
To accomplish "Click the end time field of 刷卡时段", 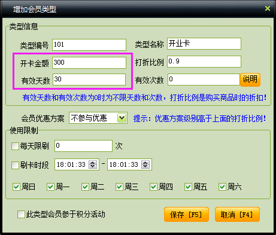I will coord(129,164).
